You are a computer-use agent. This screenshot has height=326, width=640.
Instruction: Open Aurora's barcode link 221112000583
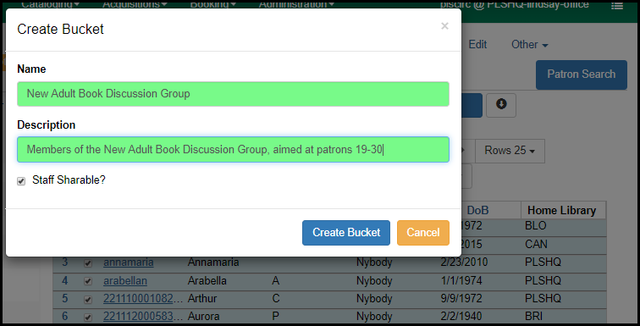143,316
